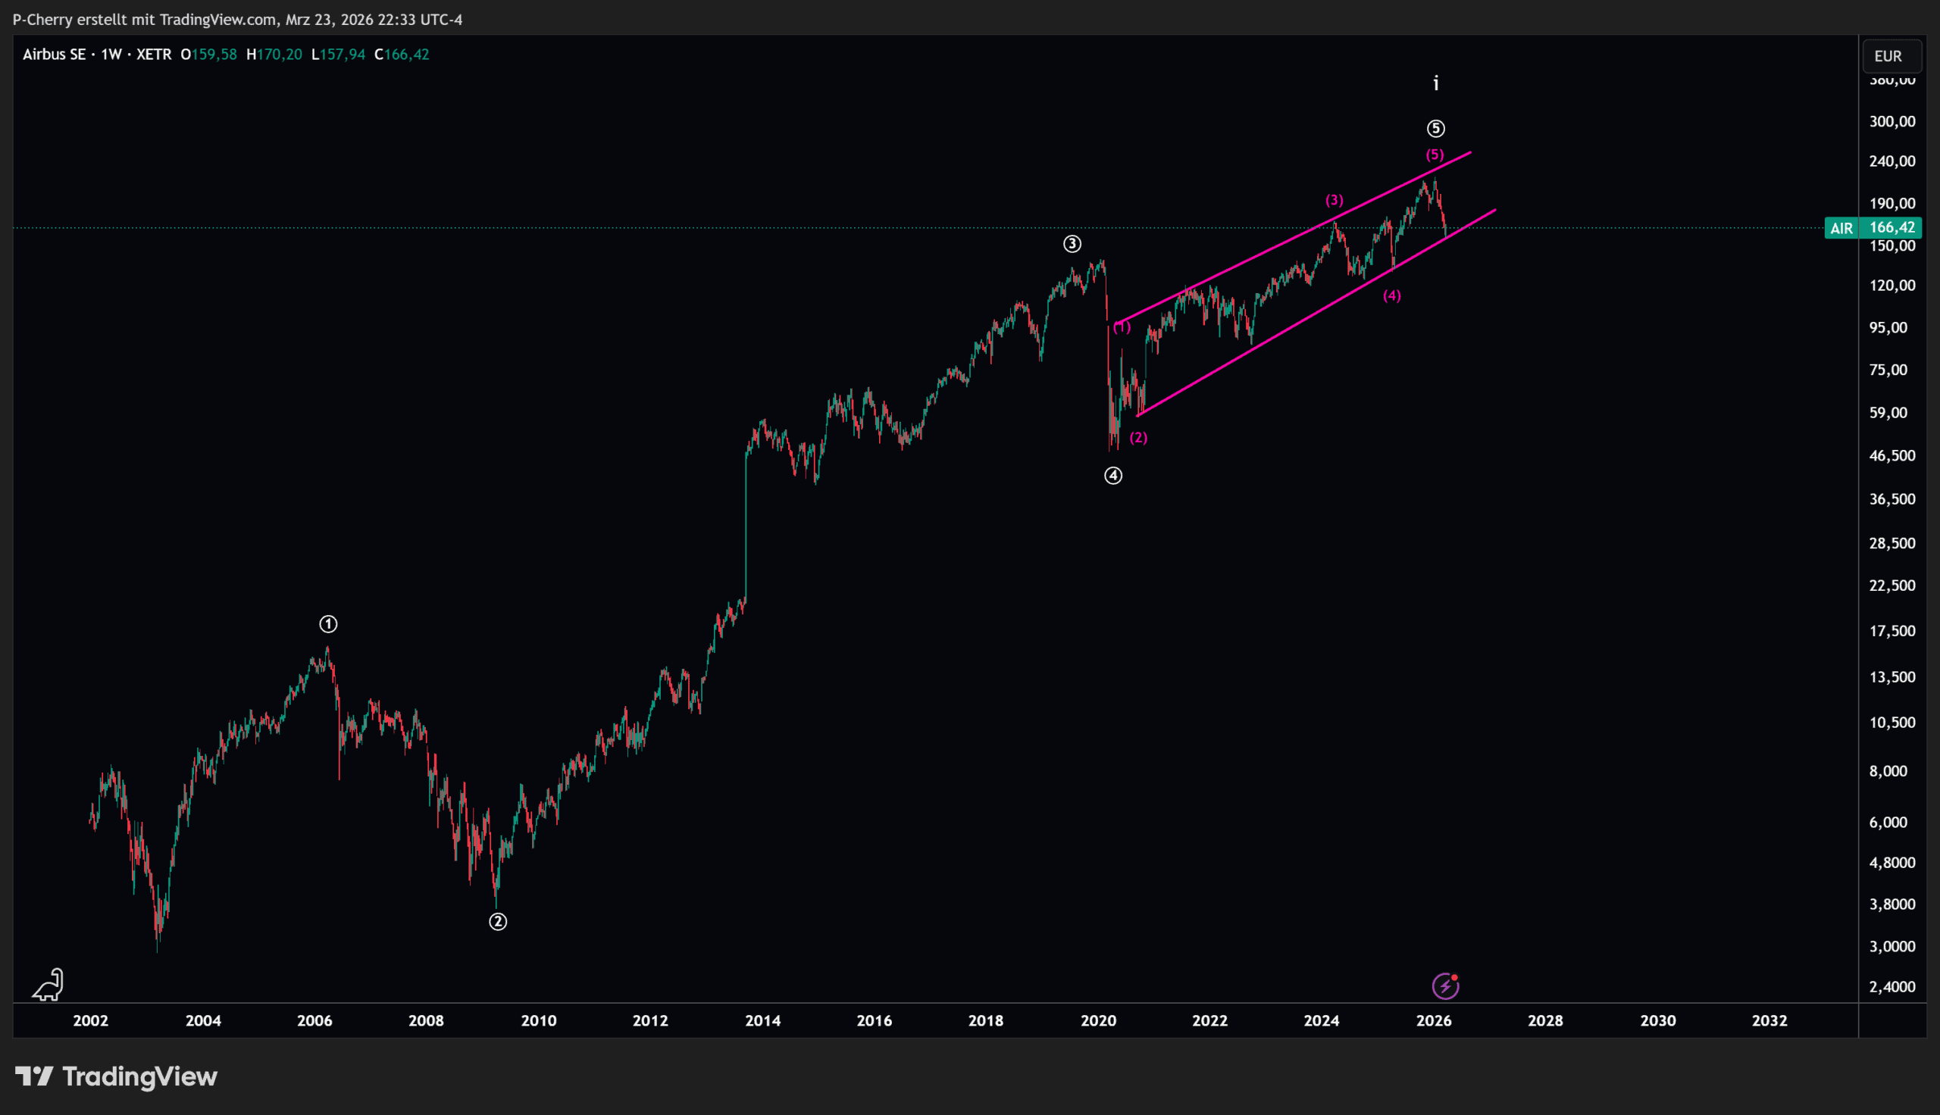Select the circled 2 wave label
1940x1115 pixels.
tap(498, 921)
